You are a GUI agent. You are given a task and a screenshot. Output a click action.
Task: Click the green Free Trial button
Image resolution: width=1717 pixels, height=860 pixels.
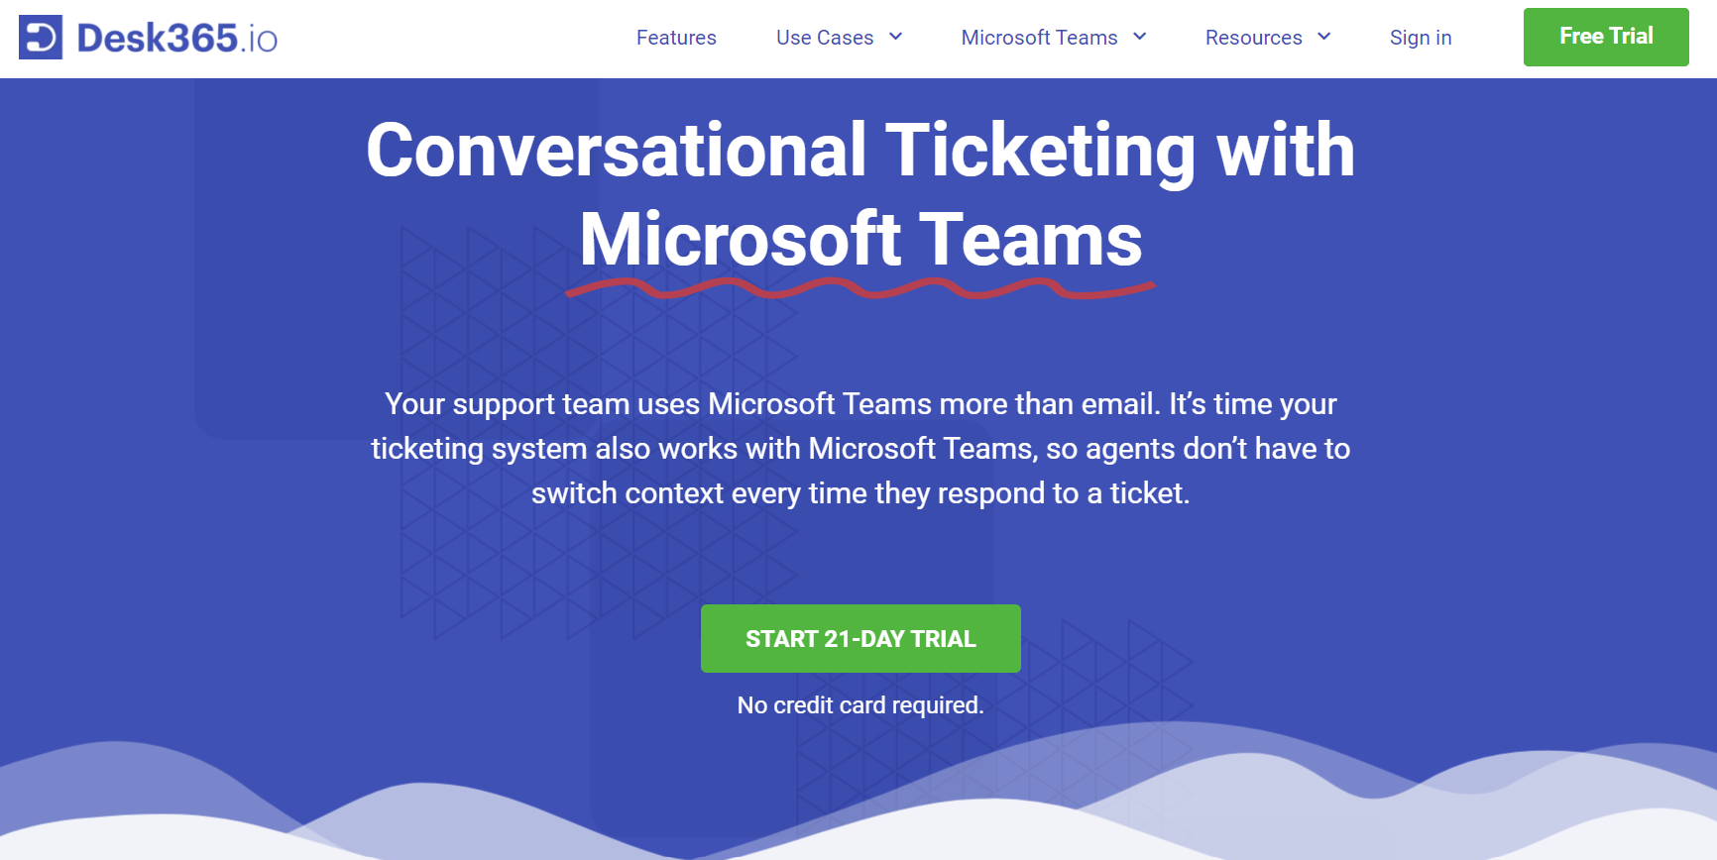coord(1606,37)
